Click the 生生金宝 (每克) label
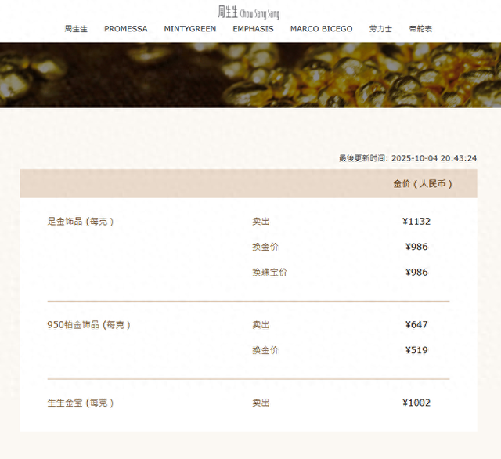501x459 pixels. point(81,403)
